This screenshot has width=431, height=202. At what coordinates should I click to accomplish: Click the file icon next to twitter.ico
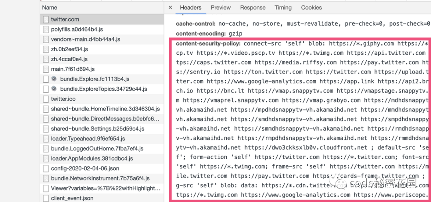pyautogui.click(x=45, y=99)
